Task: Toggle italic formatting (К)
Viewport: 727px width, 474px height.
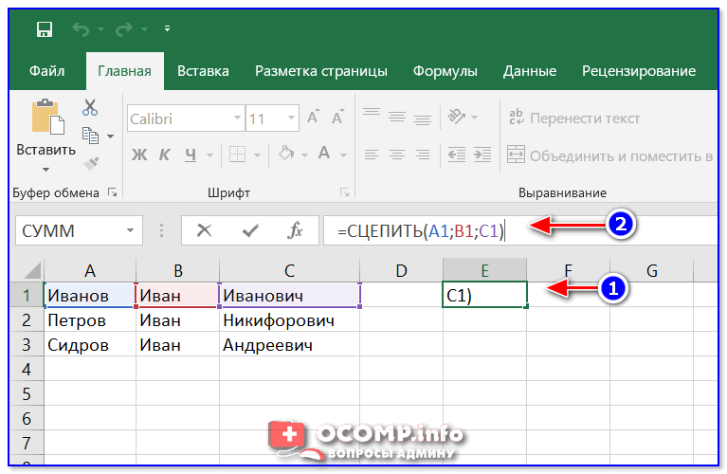Action: pyautogui.click(x=165, y=154)
